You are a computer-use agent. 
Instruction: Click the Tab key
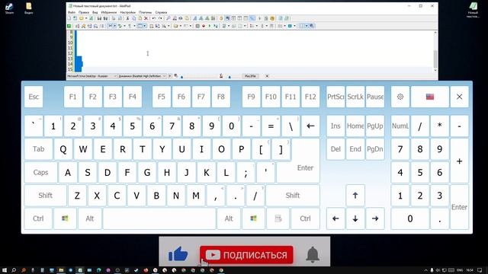click(38, 149)
